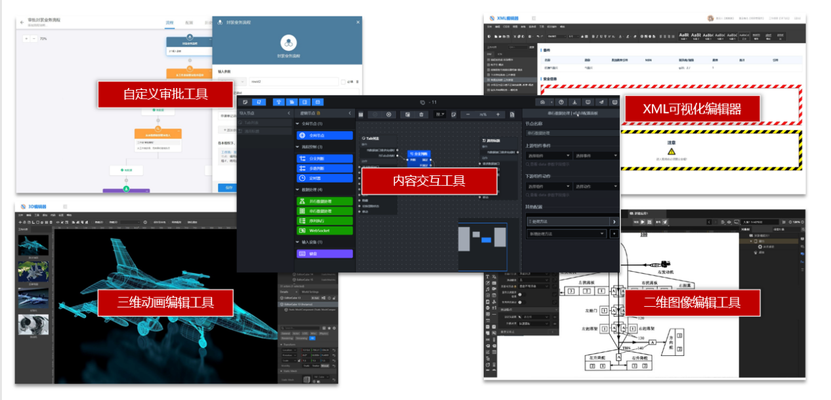831x400 pixels.
Task: Select the top aircraft thumbnail in the 3D editor
Action: click(x=33, y=245)
